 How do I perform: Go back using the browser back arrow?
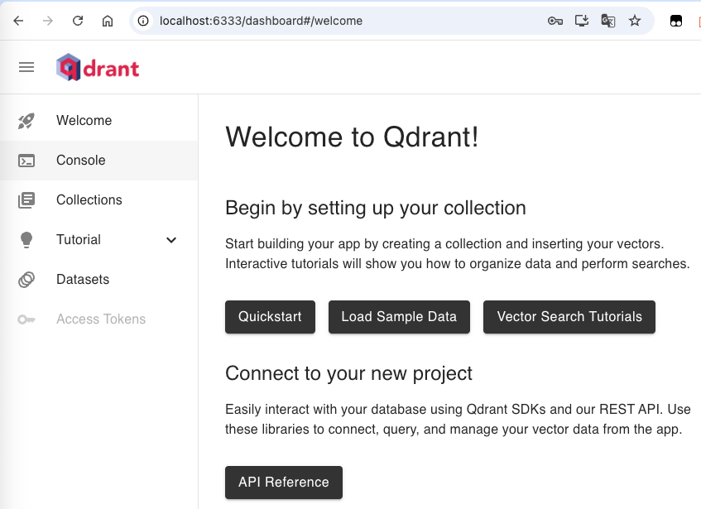(18, 21)
